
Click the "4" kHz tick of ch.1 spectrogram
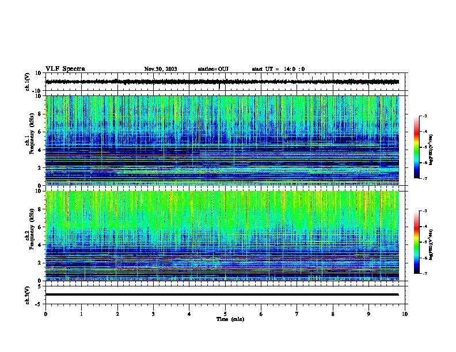[x=40, y=150]
